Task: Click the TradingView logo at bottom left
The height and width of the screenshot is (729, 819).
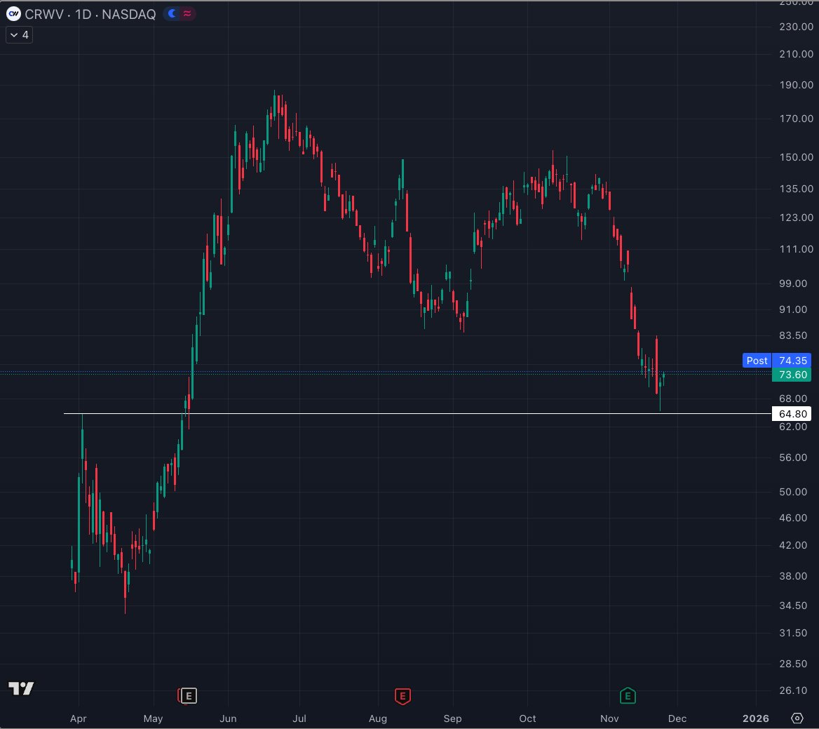Action: click(22, 688)
